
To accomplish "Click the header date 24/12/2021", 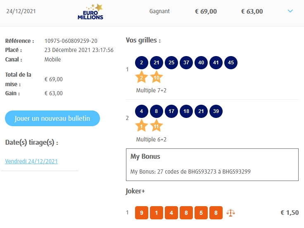I will 21,11.
